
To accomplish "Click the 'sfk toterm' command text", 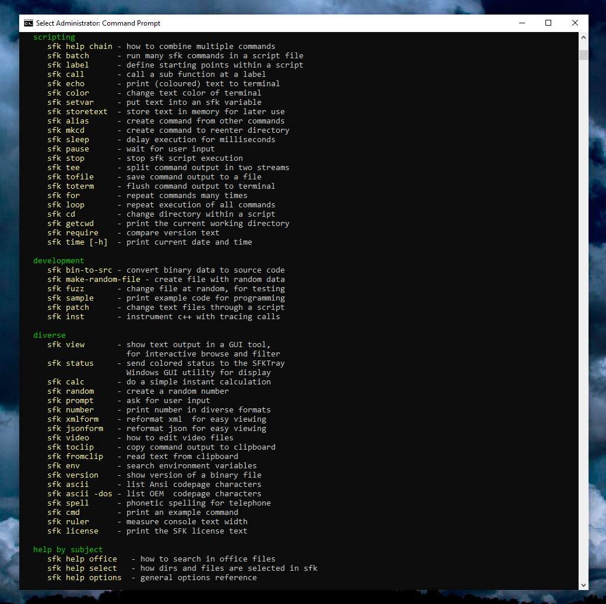I will point(71,186).
